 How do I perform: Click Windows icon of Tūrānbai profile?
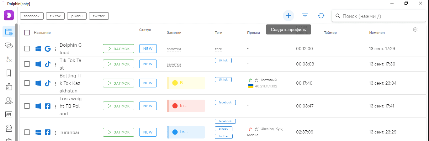point(38,133)
